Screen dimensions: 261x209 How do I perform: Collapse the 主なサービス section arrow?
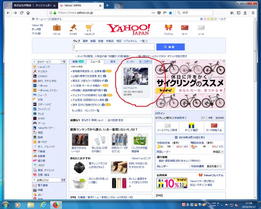(34, 62)
